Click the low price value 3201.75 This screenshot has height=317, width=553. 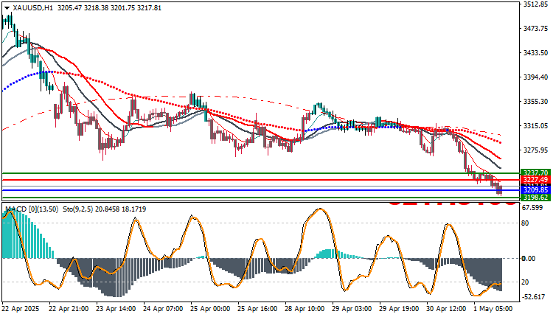122,8
